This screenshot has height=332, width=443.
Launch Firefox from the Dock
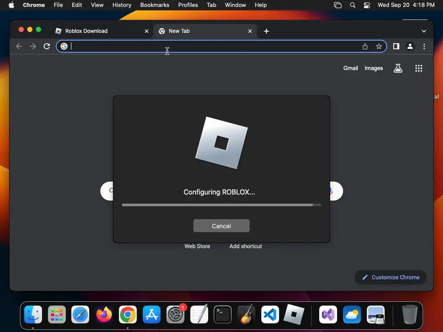104,315
